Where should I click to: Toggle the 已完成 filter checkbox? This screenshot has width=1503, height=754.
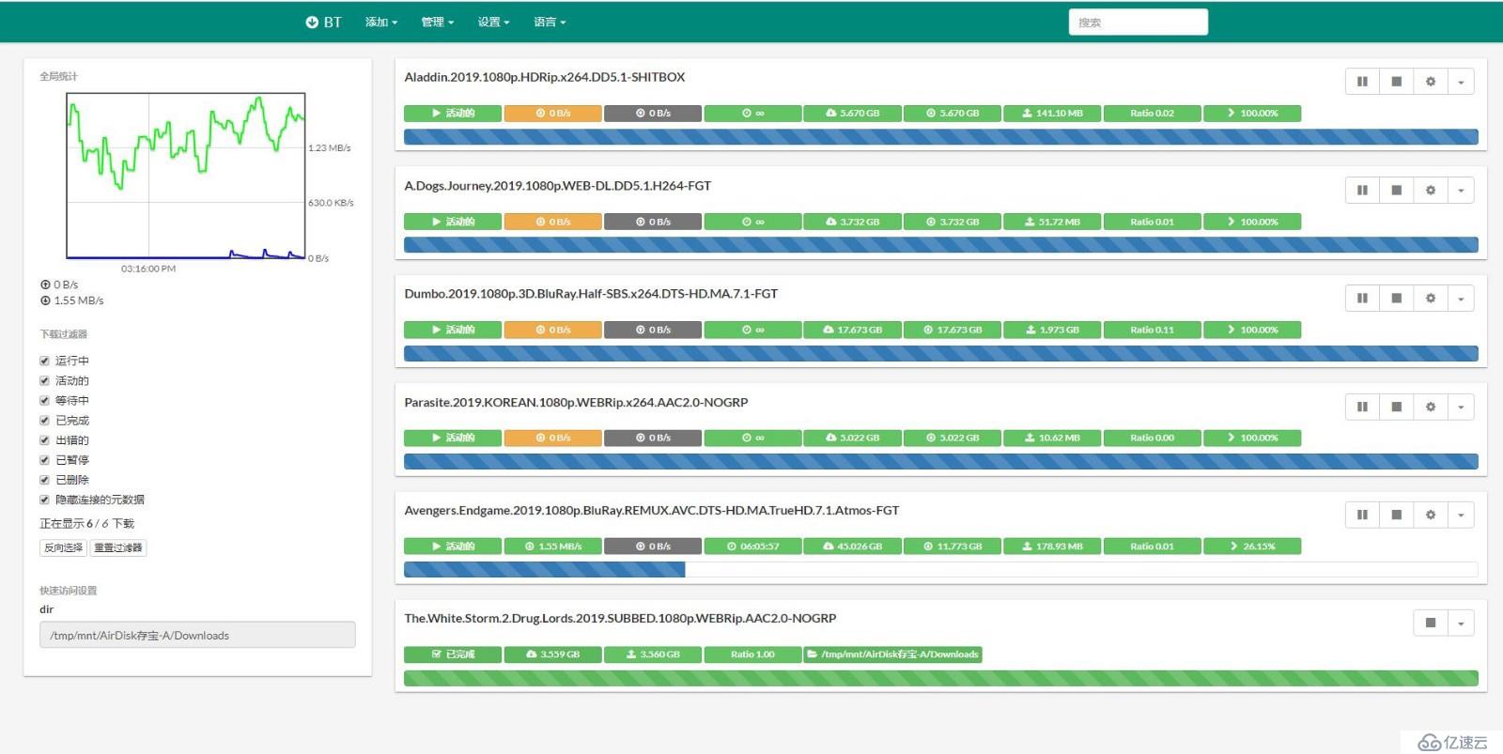[x=44, y=421]
